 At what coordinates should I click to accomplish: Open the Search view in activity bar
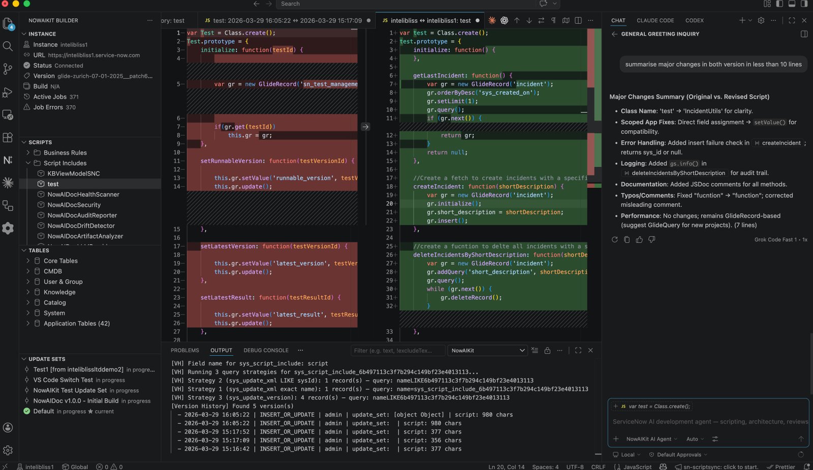pos(8,46)
